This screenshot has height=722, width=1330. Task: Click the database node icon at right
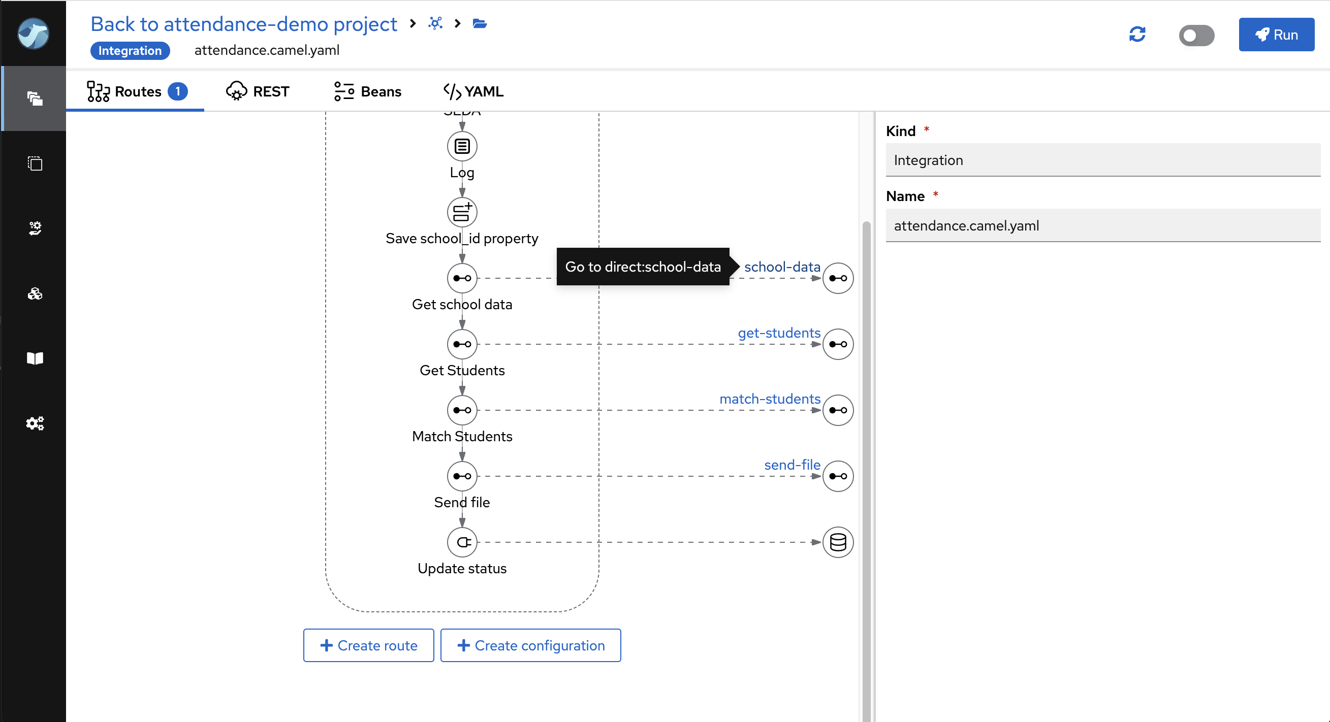tap(837, 542)
